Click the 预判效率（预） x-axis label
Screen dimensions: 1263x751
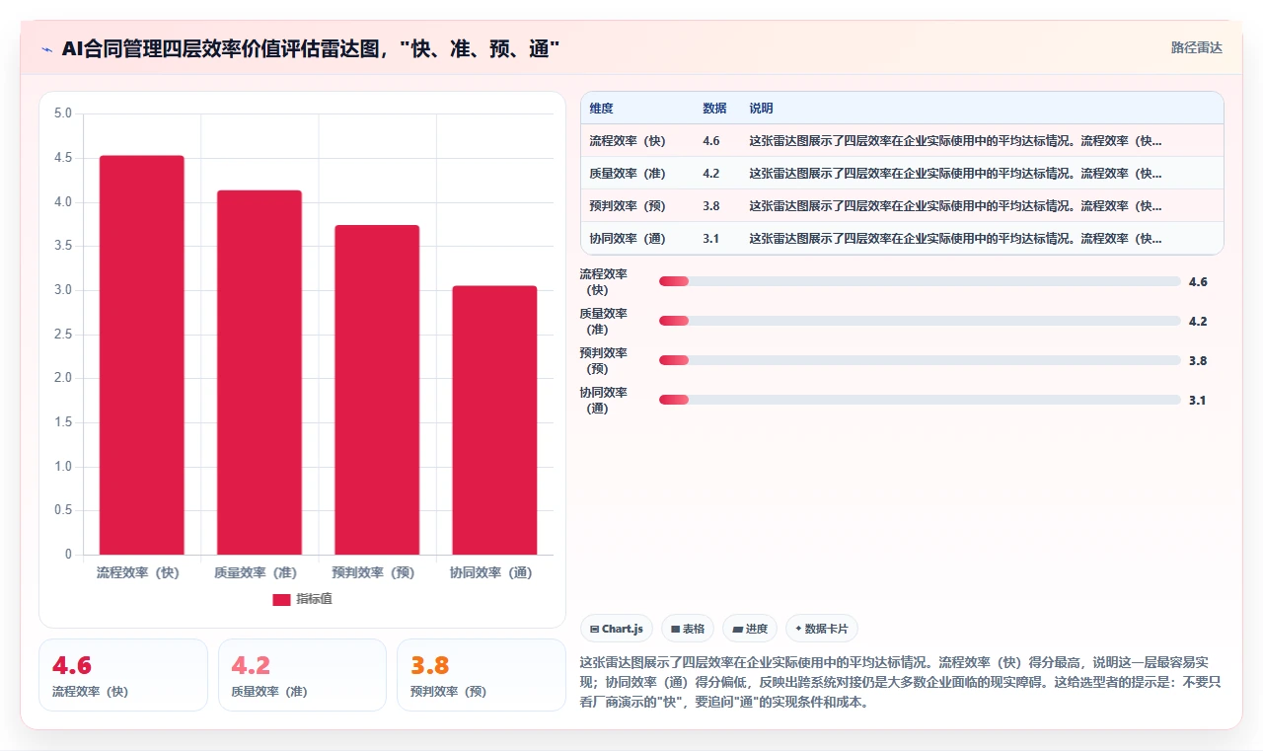[x=373, y=572]
